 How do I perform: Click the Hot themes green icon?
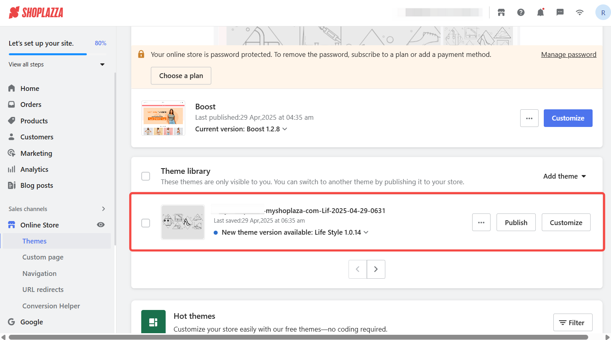tap(153, 322)
